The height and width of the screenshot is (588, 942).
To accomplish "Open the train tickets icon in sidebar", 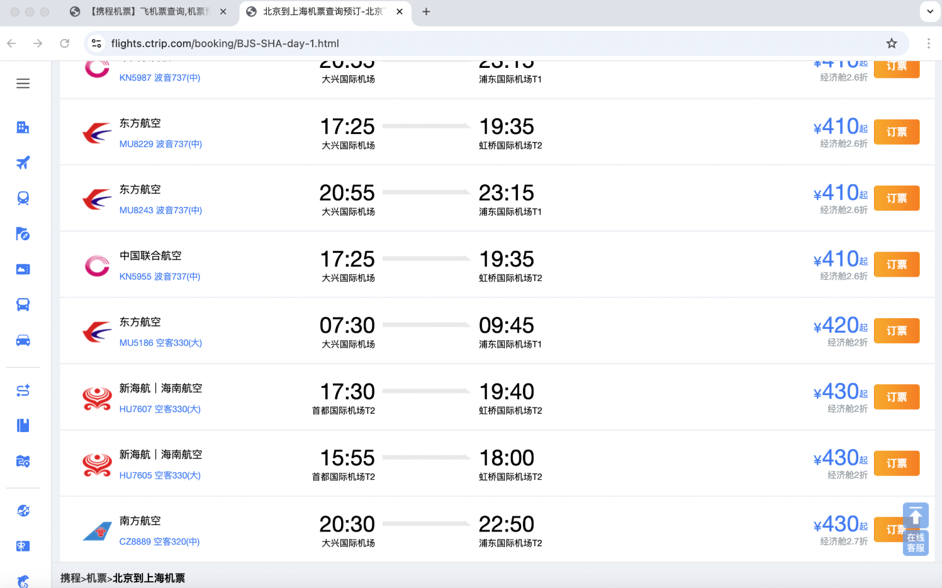I will pos(23,198).
